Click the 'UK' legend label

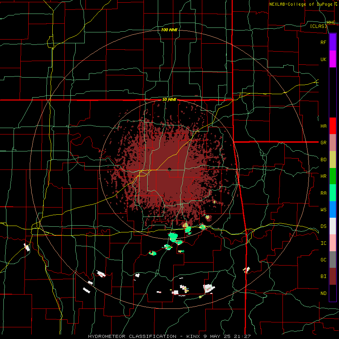[323, 60]
